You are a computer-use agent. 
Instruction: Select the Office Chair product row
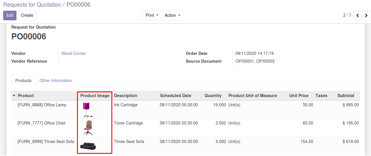pos(42,123)
